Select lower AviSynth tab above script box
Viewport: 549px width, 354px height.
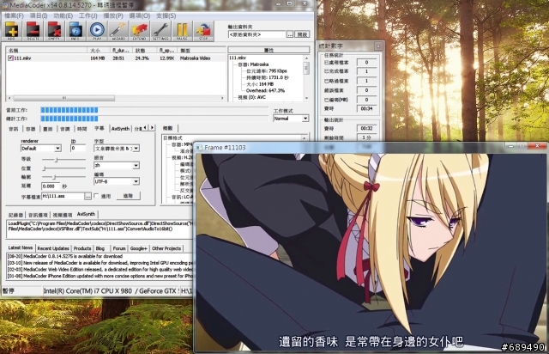click(86, 214)
